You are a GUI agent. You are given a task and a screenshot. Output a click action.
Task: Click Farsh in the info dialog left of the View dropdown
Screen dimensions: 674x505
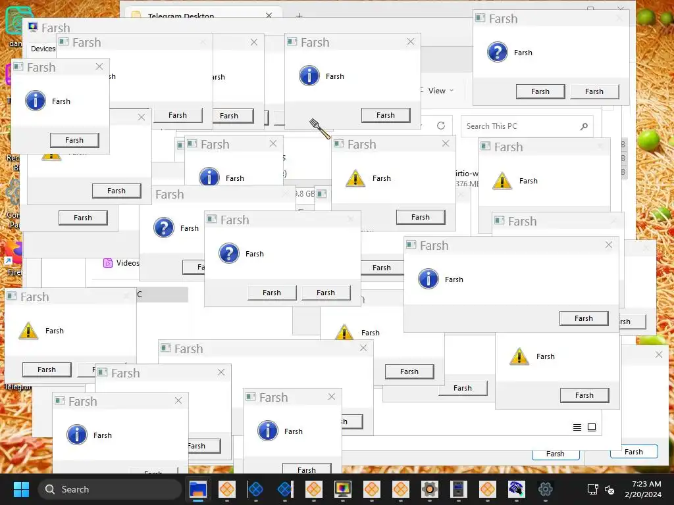pos(386,115)
